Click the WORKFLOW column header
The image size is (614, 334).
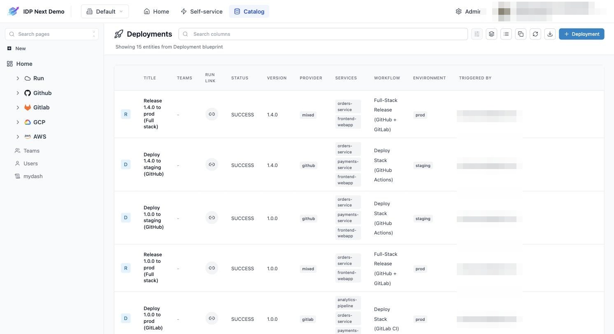tap(387, 78)
